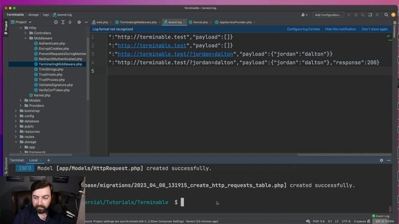Hide the Project tool window
This screenshot has width=399, height=224.
click(x=86, y=22)
